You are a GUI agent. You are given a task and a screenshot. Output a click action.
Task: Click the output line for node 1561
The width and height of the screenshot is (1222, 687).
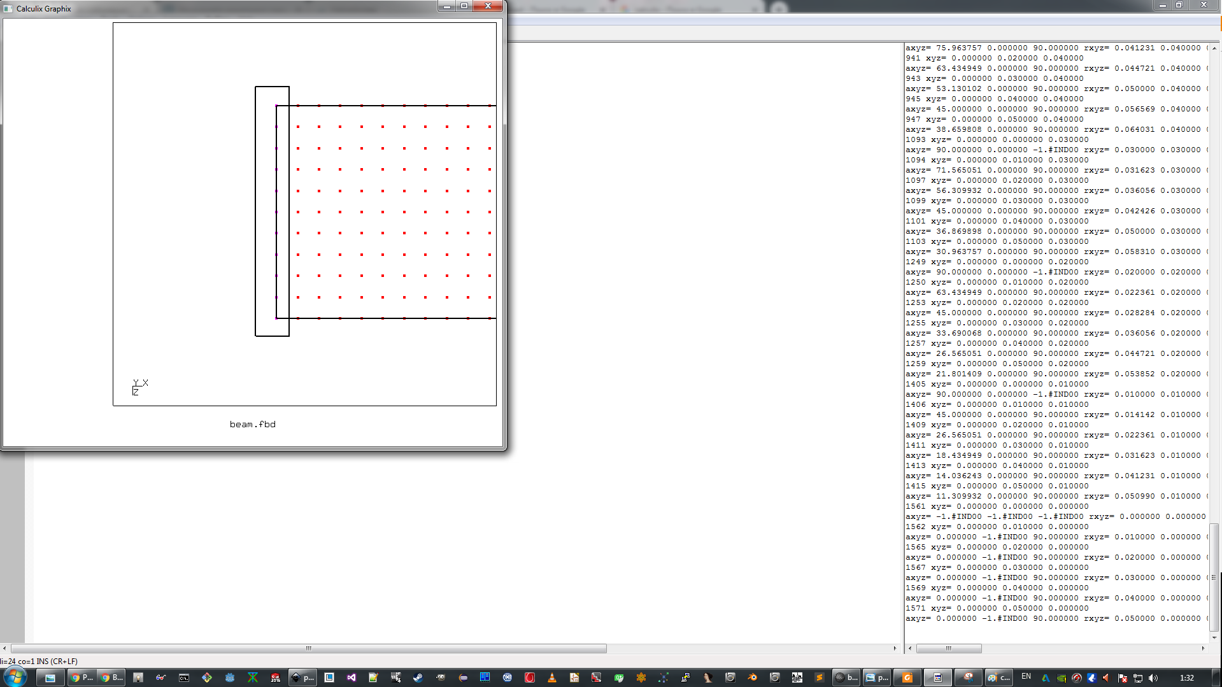997,506
